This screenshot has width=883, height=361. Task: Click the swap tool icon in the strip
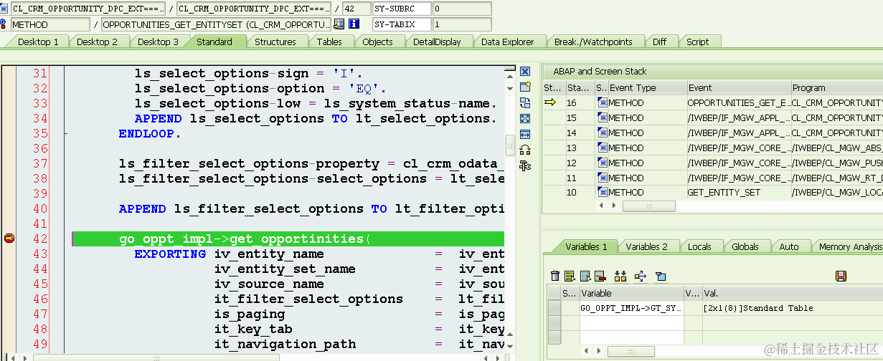point(524,103)
